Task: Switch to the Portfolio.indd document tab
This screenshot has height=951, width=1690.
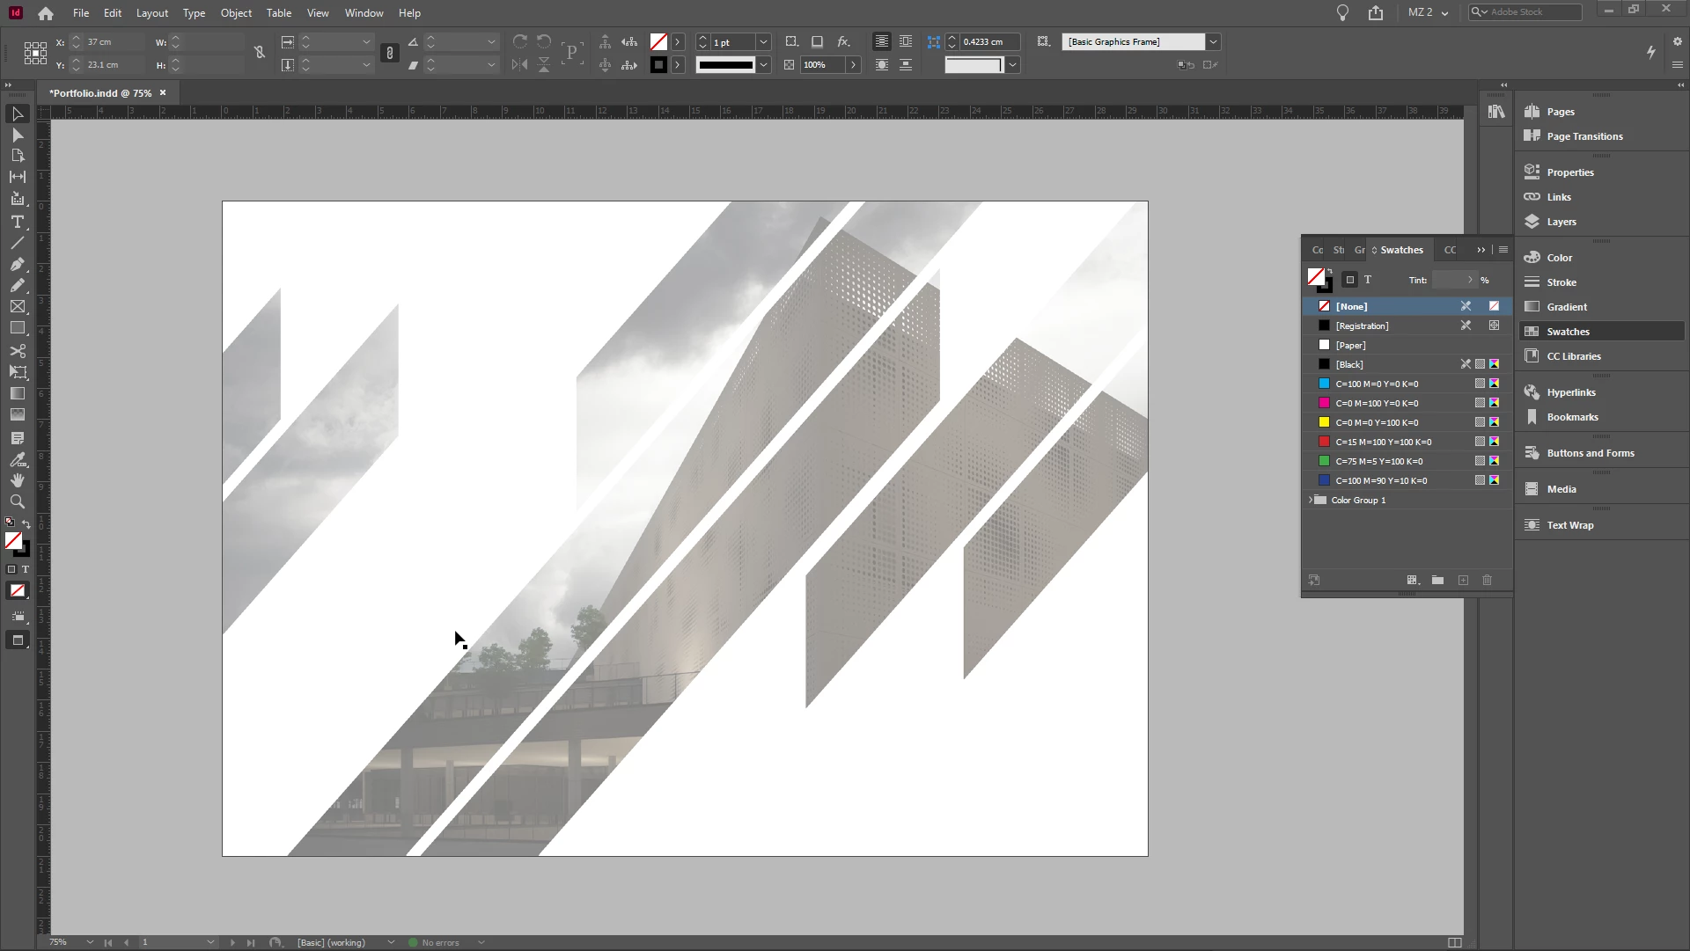Action: coord(100,92)
